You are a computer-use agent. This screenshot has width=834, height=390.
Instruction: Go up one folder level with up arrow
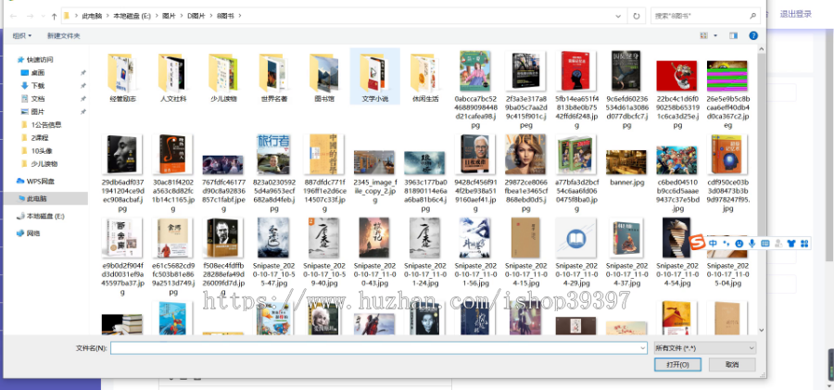click(x=54, y=16)
